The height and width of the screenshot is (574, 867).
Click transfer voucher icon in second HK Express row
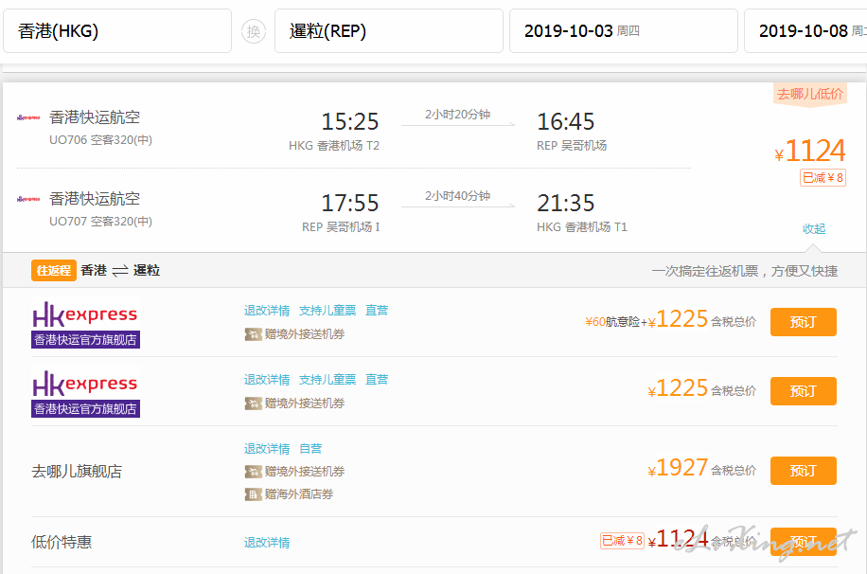point(253,404)
